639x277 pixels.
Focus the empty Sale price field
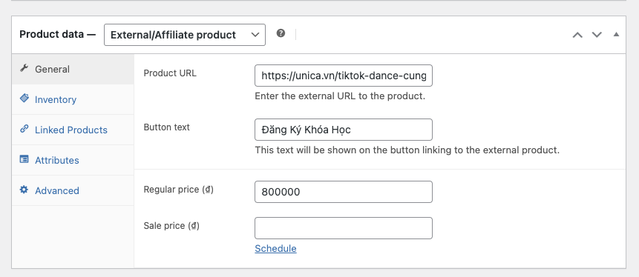(x=344, y=228)
